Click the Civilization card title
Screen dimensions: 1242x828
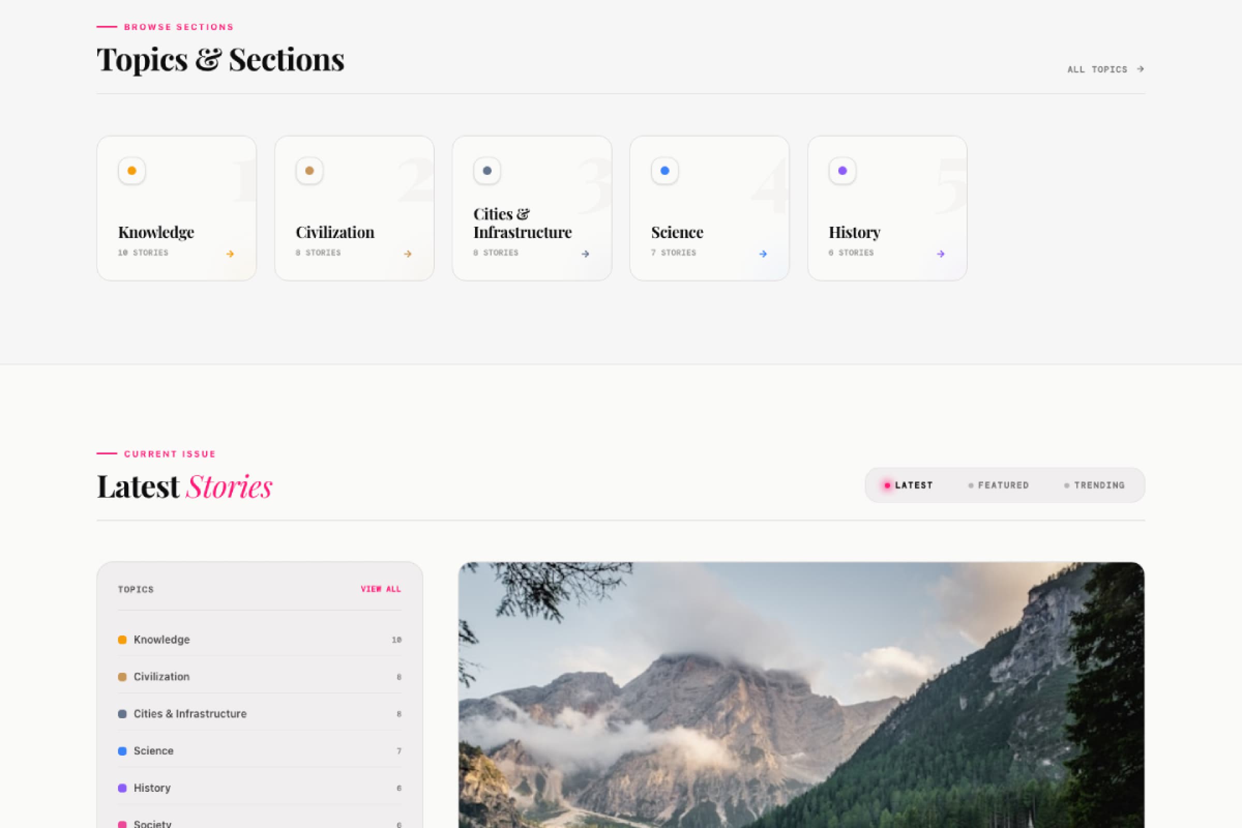[335, 232]
